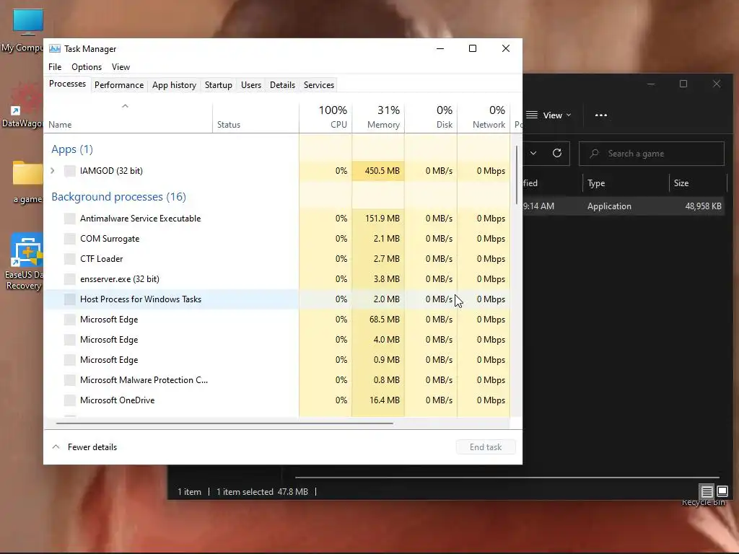The width and height of the screenshot is (739, 554).
Task: Click the Type column header in Explorer
Action: tap(626, 183)
